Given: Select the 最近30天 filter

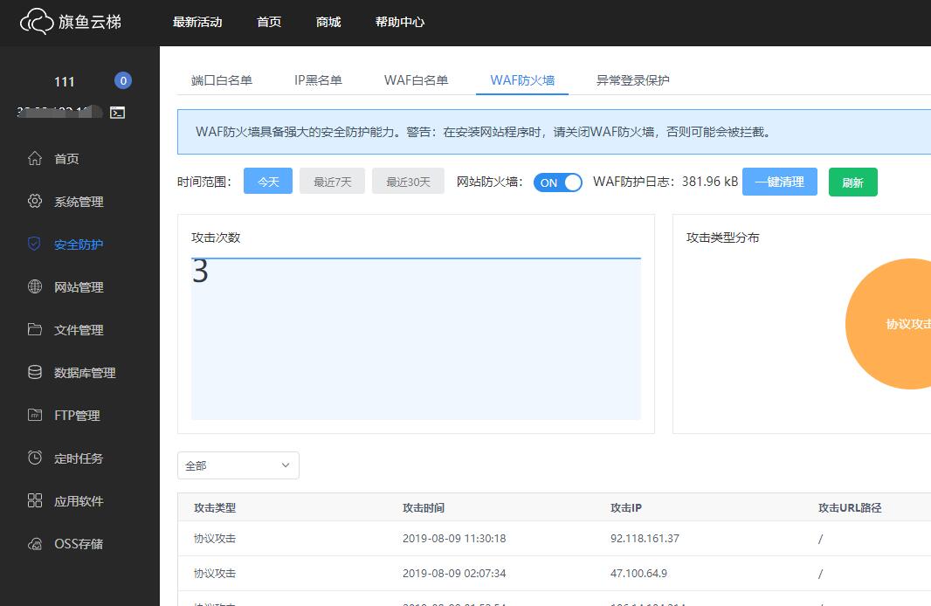Looking at the screenshot, I should coord(408,181).
